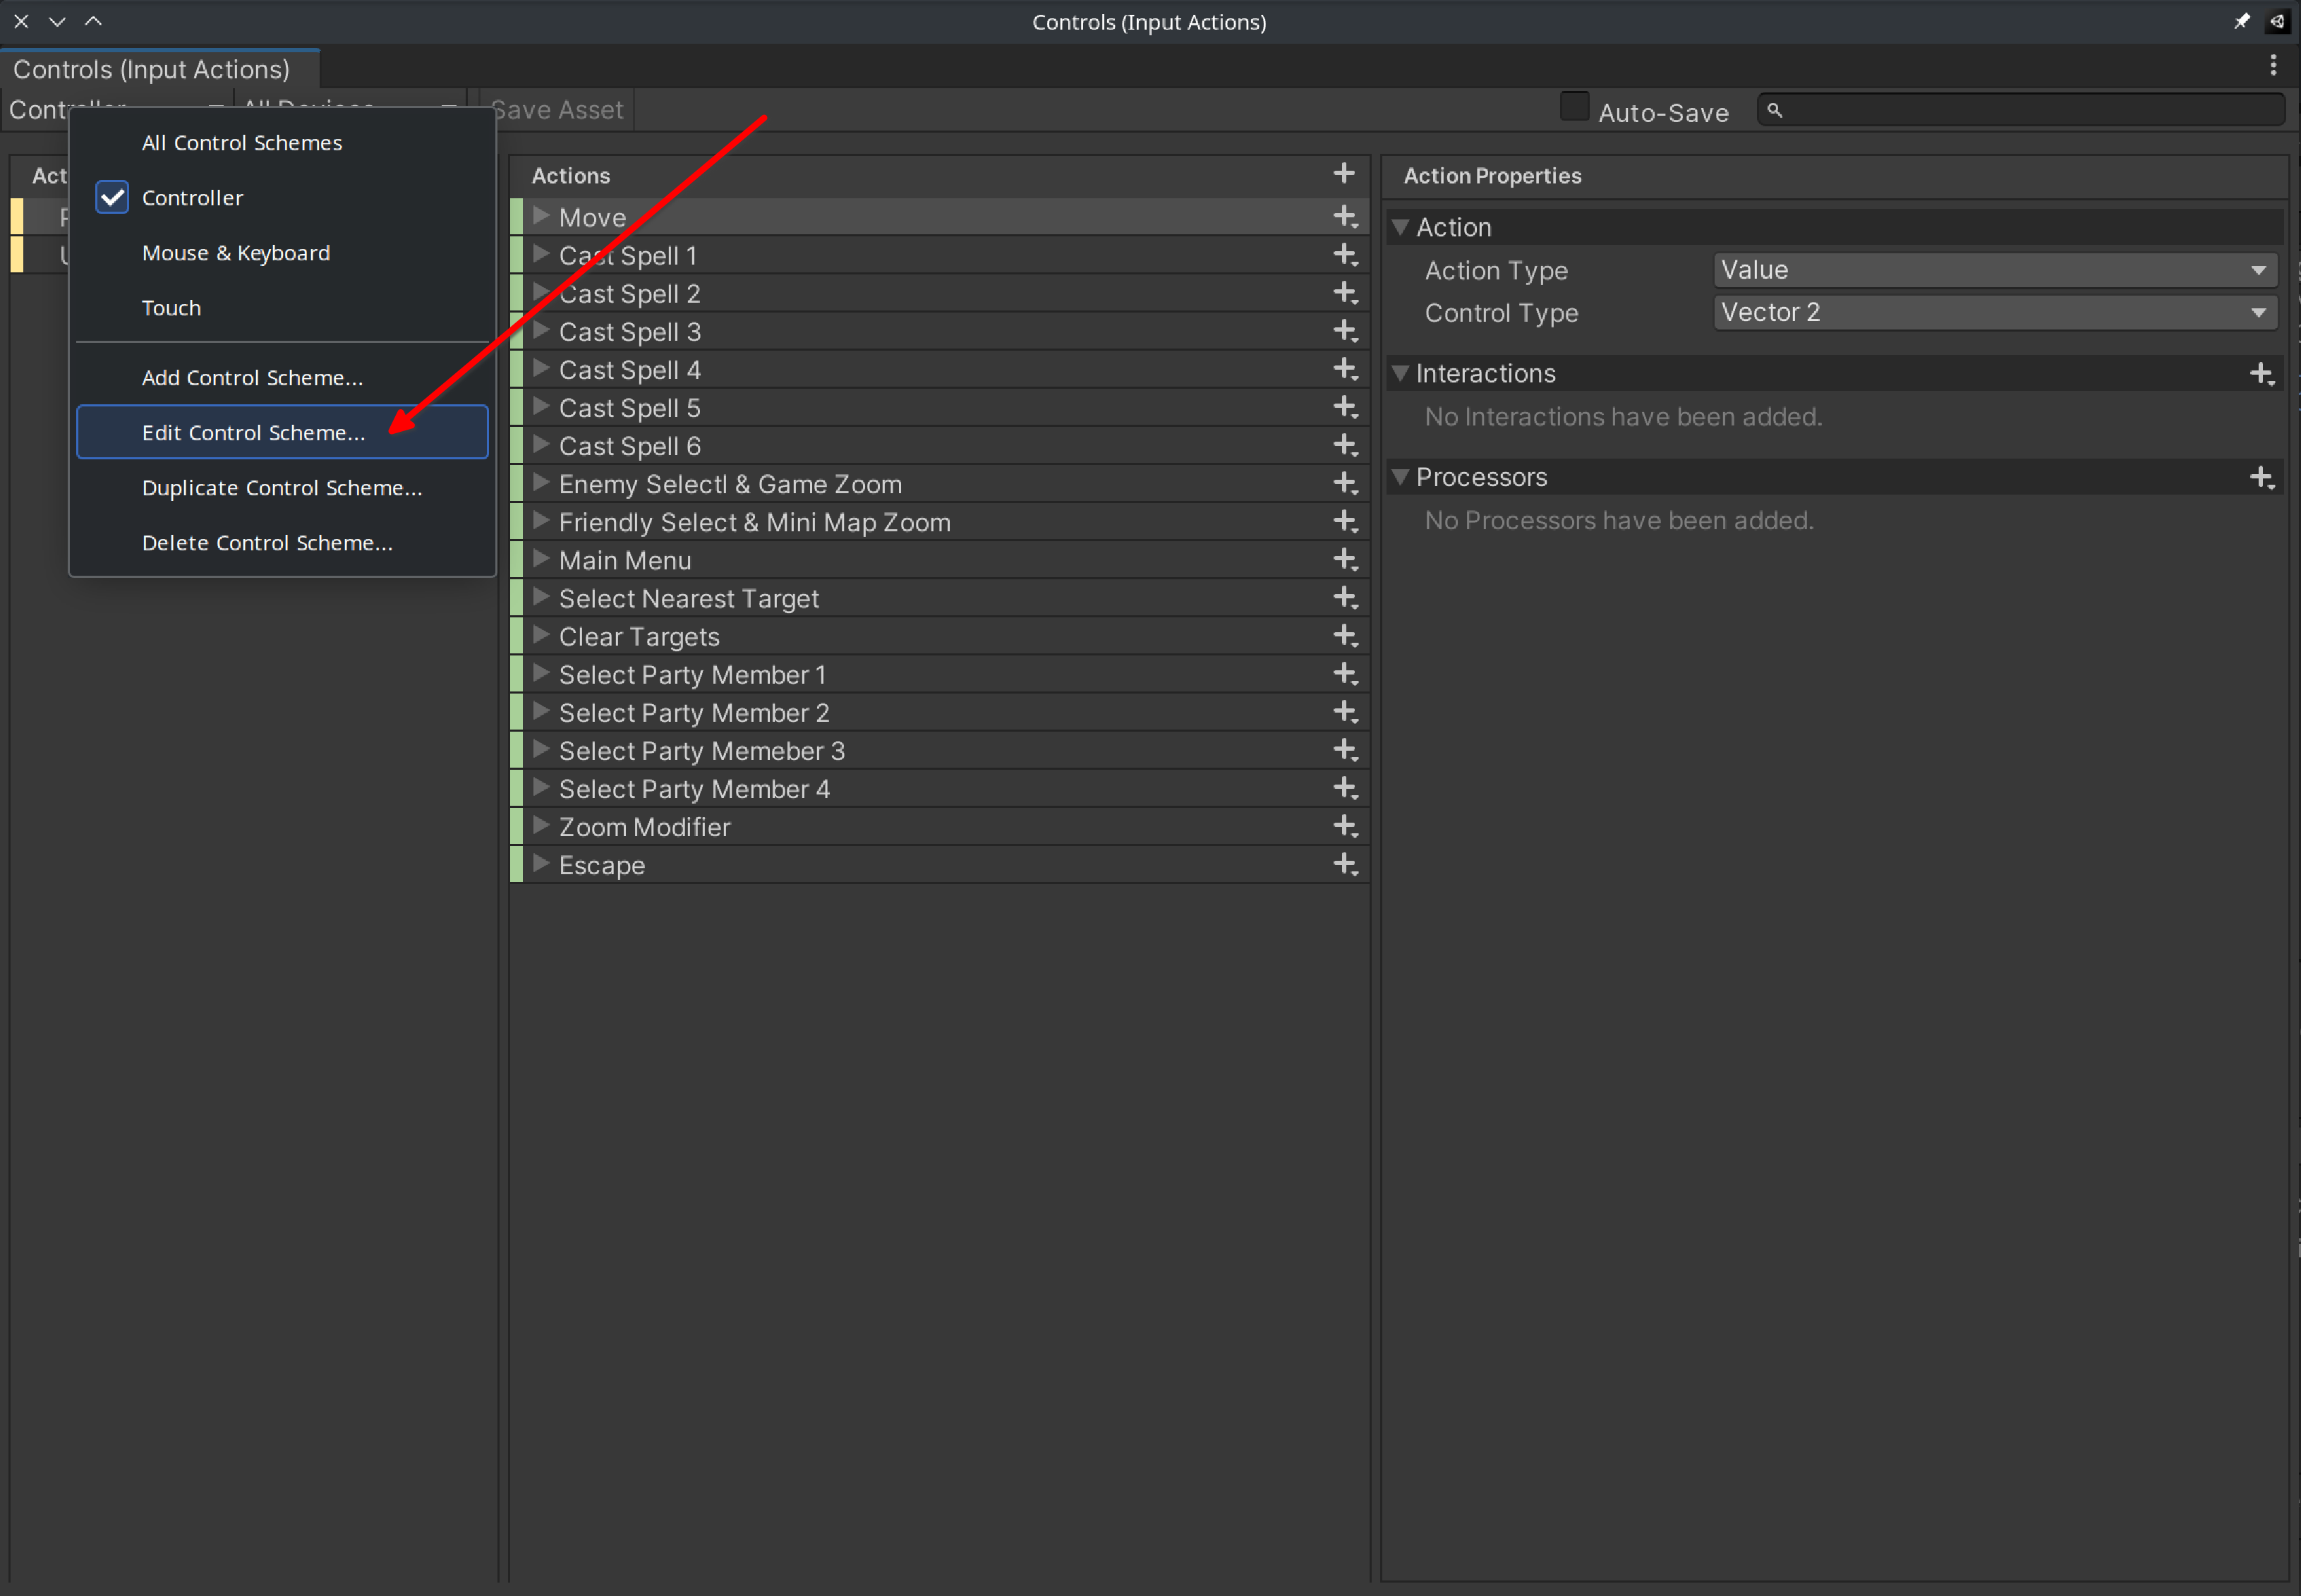The height and width of the screenshot is (1596, 2301).
Task: Choose Add Control Scheme option
Action: tap(252, 377)
